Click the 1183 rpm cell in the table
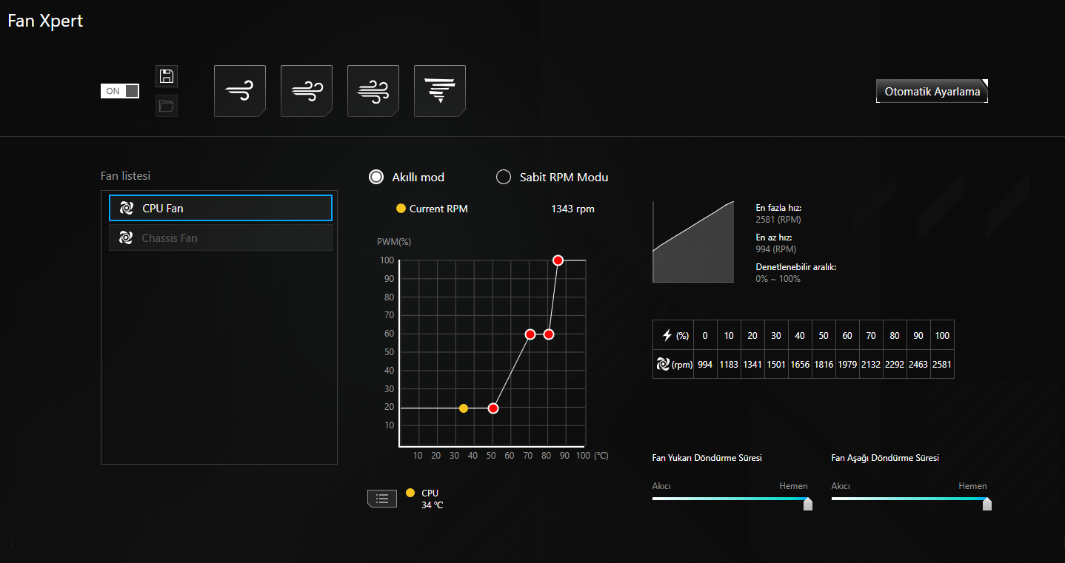Image resolution: width=1065 pixels, height=563 pixels. 729,364
